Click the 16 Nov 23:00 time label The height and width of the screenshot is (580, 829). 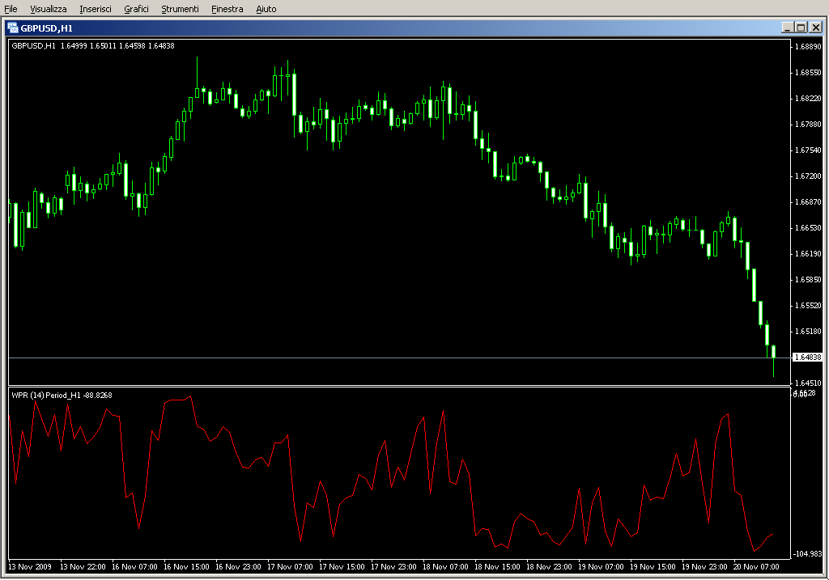click(238, 567)
